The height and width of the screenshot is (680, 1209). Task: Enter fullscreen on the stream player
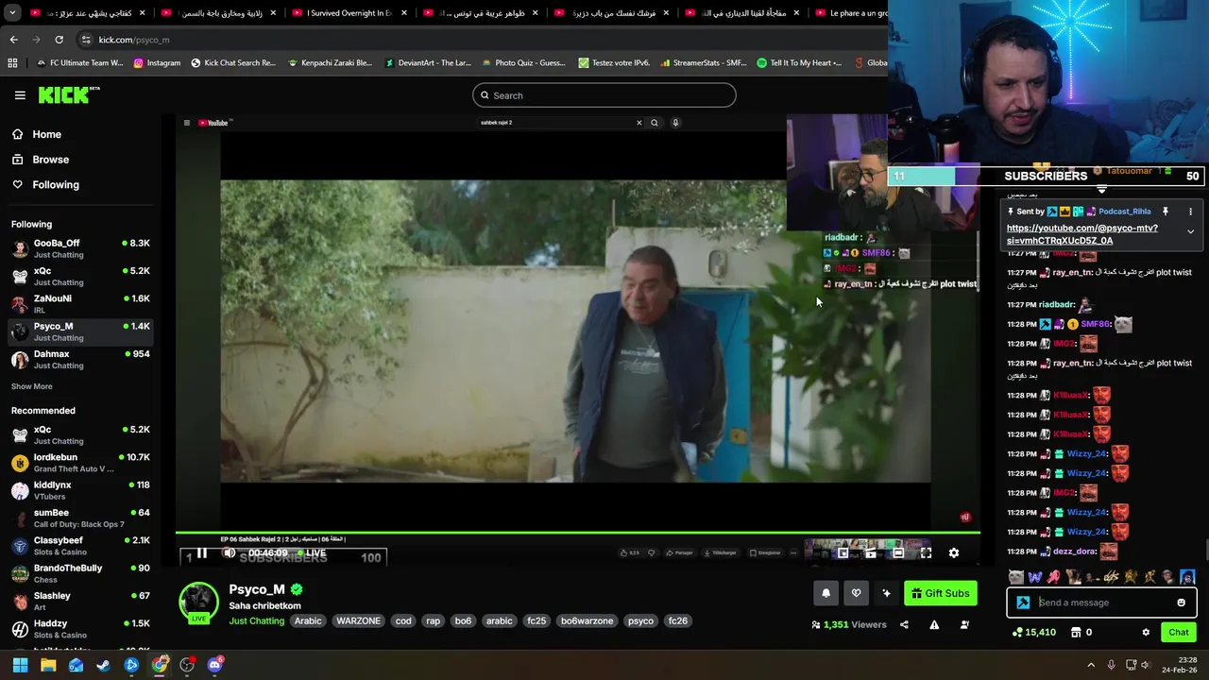pos(926,553)
